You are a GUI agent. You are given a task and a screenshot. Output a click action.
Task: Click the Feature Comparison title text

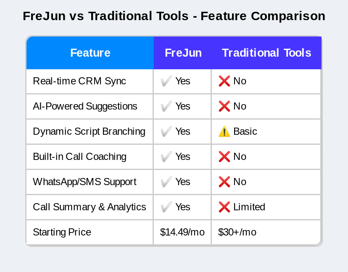[174, 16]
